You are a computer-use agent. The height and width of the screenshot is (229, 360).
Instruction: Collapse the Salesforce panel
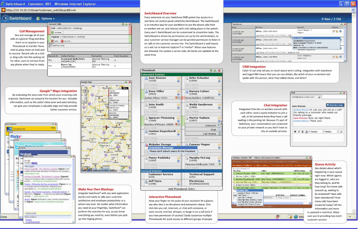(341, 24)
